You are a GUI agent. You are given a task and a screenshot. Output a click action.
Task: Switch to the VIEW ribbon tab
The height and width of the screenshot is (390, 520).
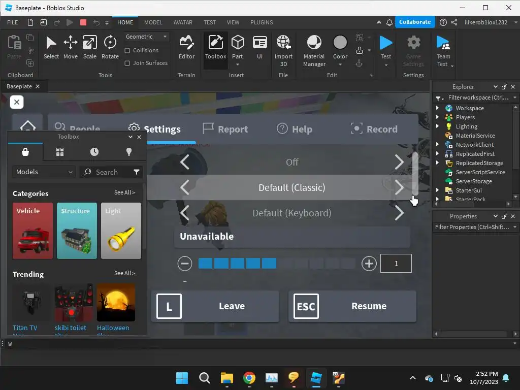click(x=233, y=22)
